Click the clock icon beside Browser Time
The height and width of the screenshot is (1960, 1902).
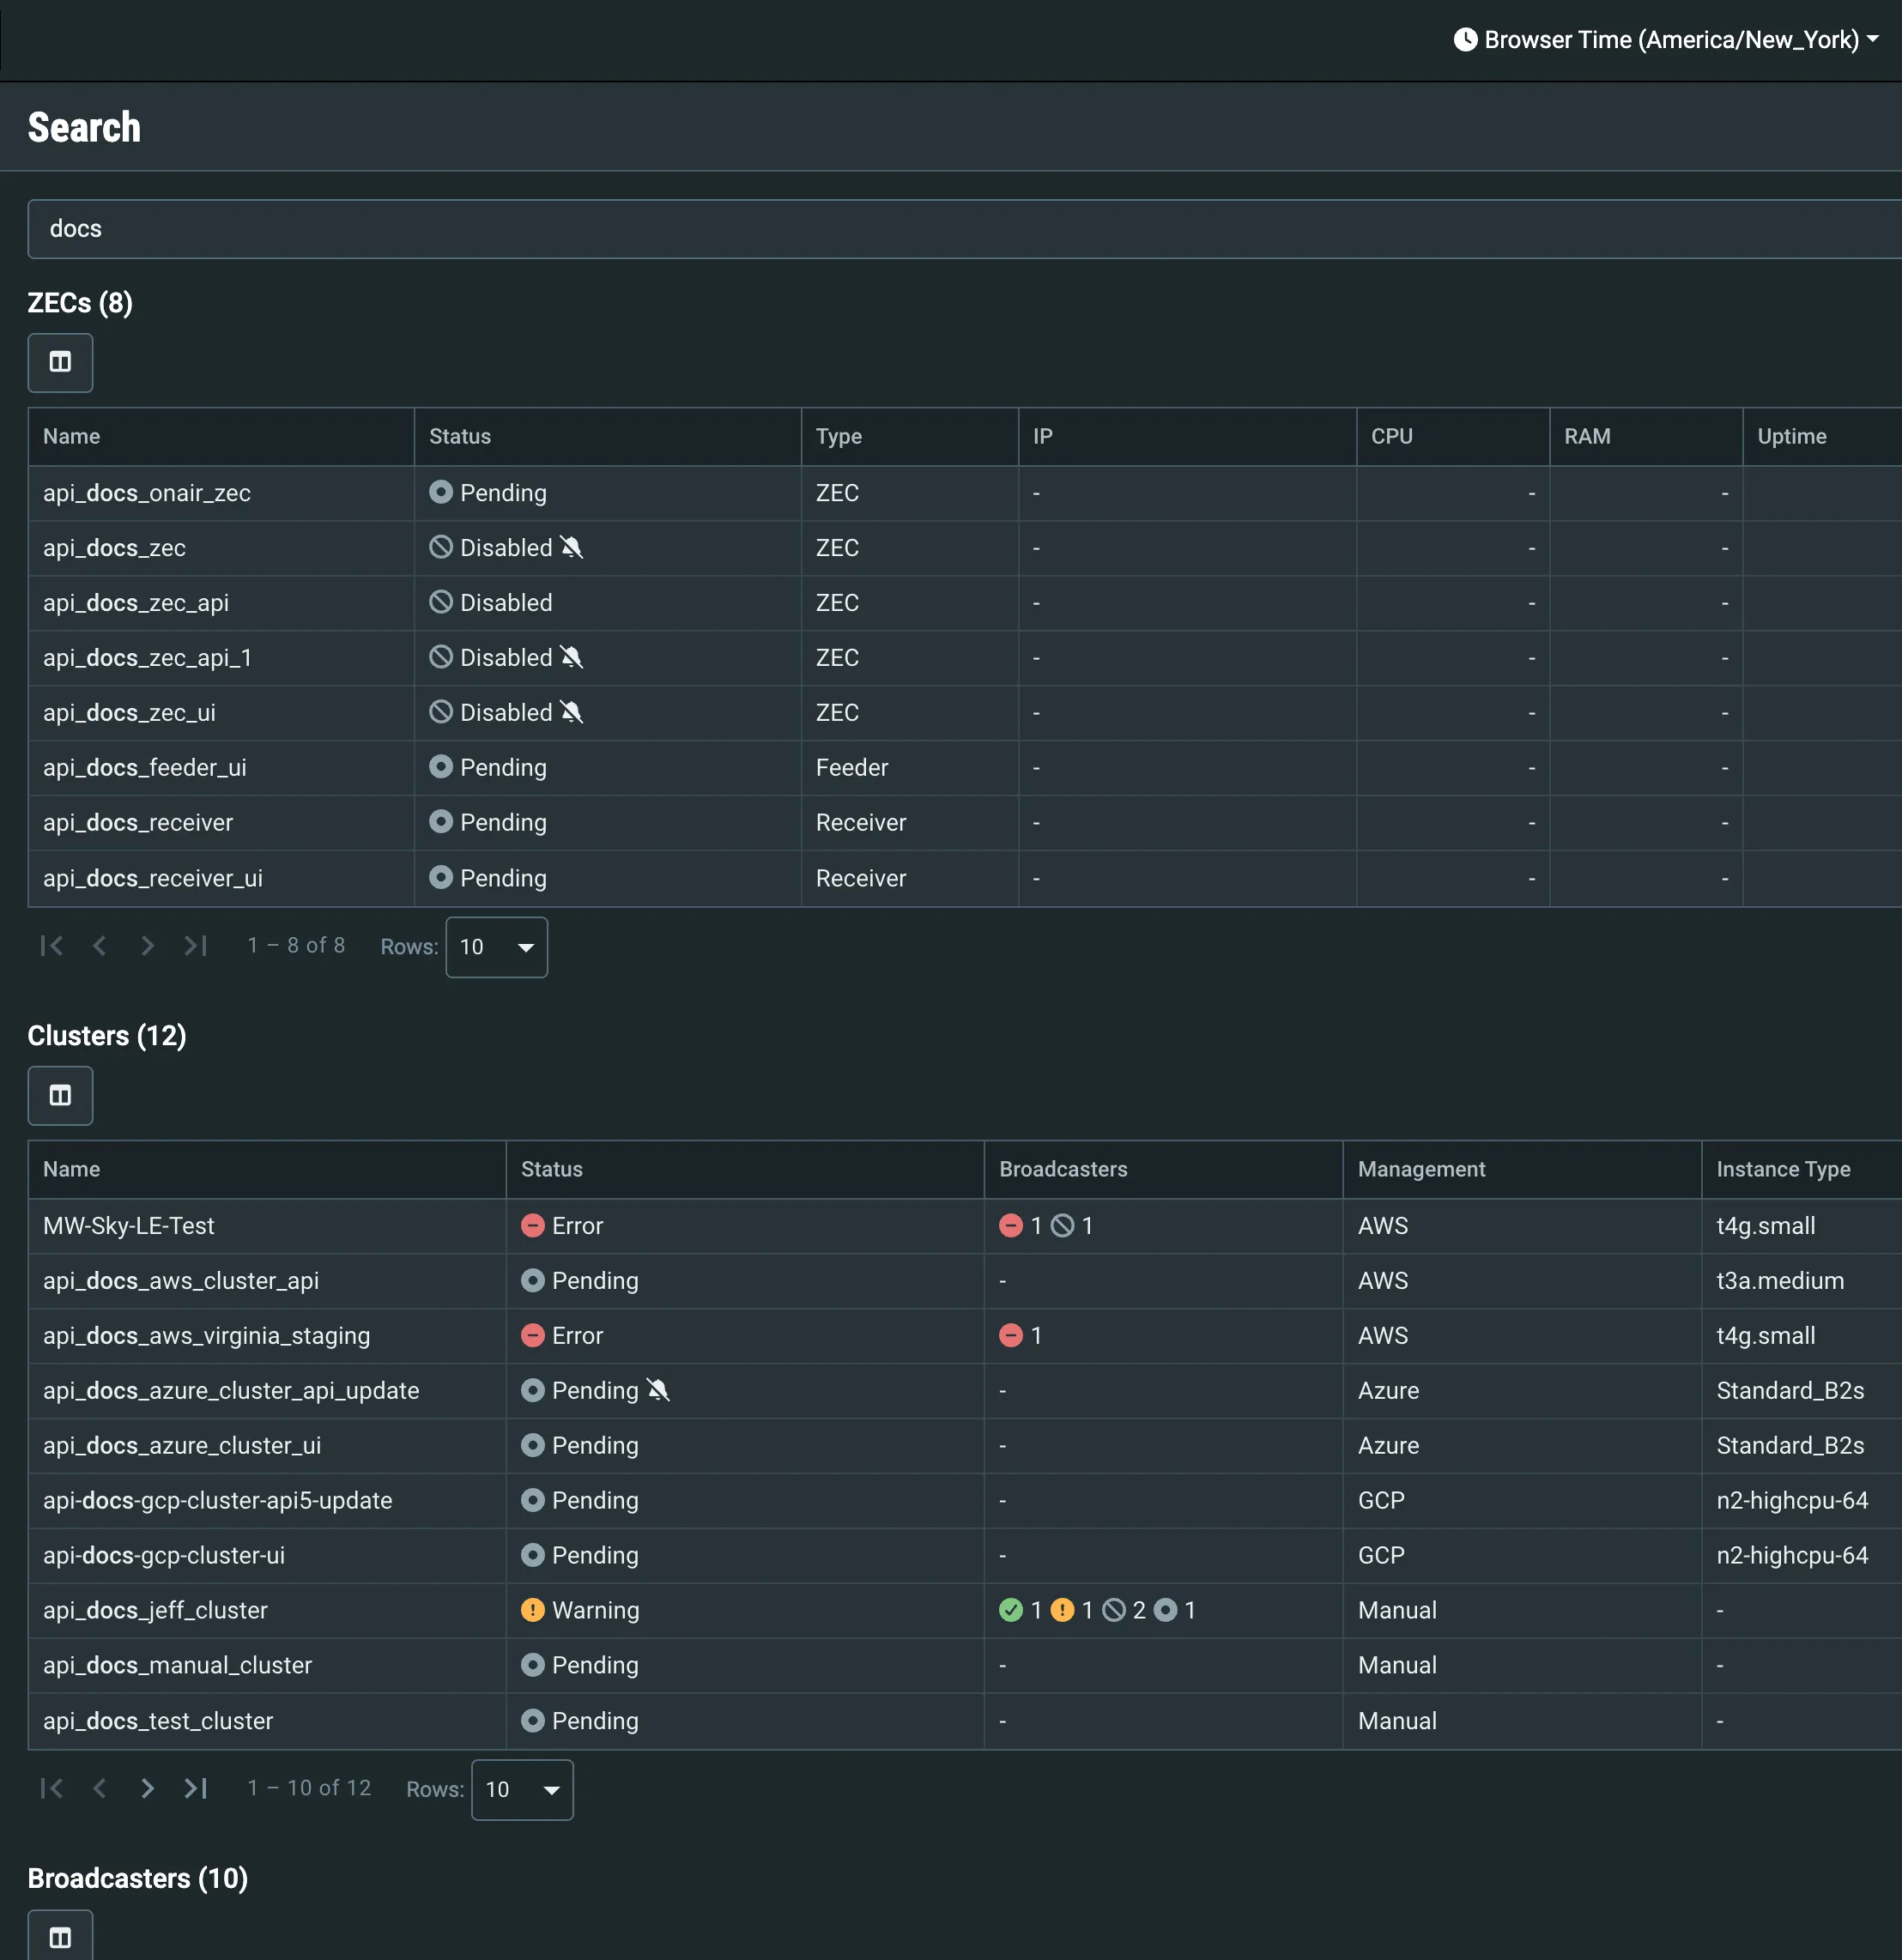click(1465, 39)
